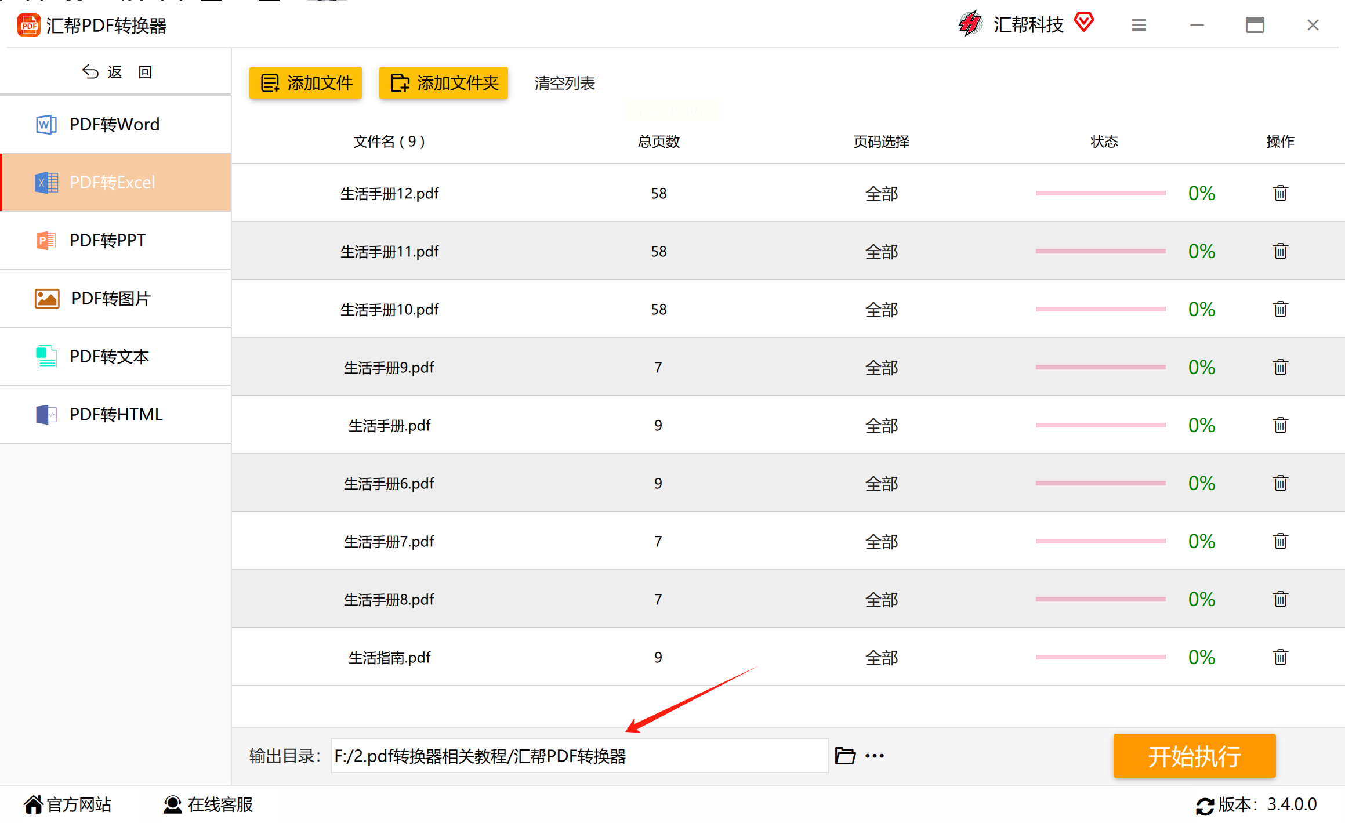Switch to PDF转PPT conversion
This screenshot has width=1345, height=823.
116,240
